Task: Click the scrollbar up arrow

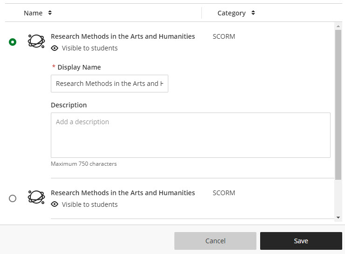Action: point(338,26)
